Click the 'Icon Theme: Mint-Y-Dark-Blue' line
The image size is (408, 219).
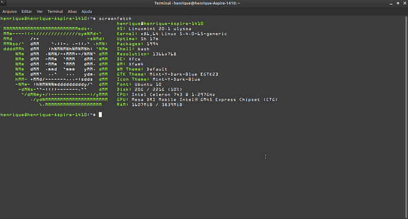coord(158,79)
